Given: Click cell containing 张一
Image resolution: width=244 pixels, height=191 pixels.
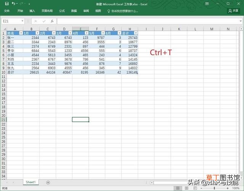Looking at the screenshot, I should point(15,38).
